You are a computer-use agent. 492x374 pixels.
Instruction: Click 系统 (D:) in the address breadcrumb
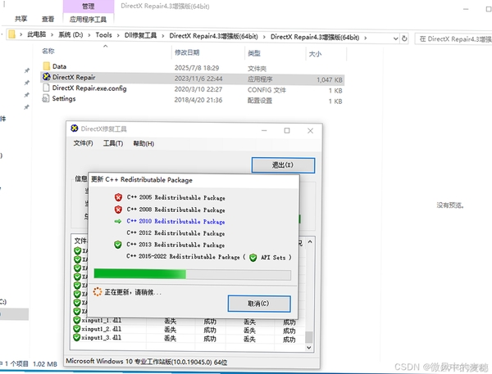point(71,34)
